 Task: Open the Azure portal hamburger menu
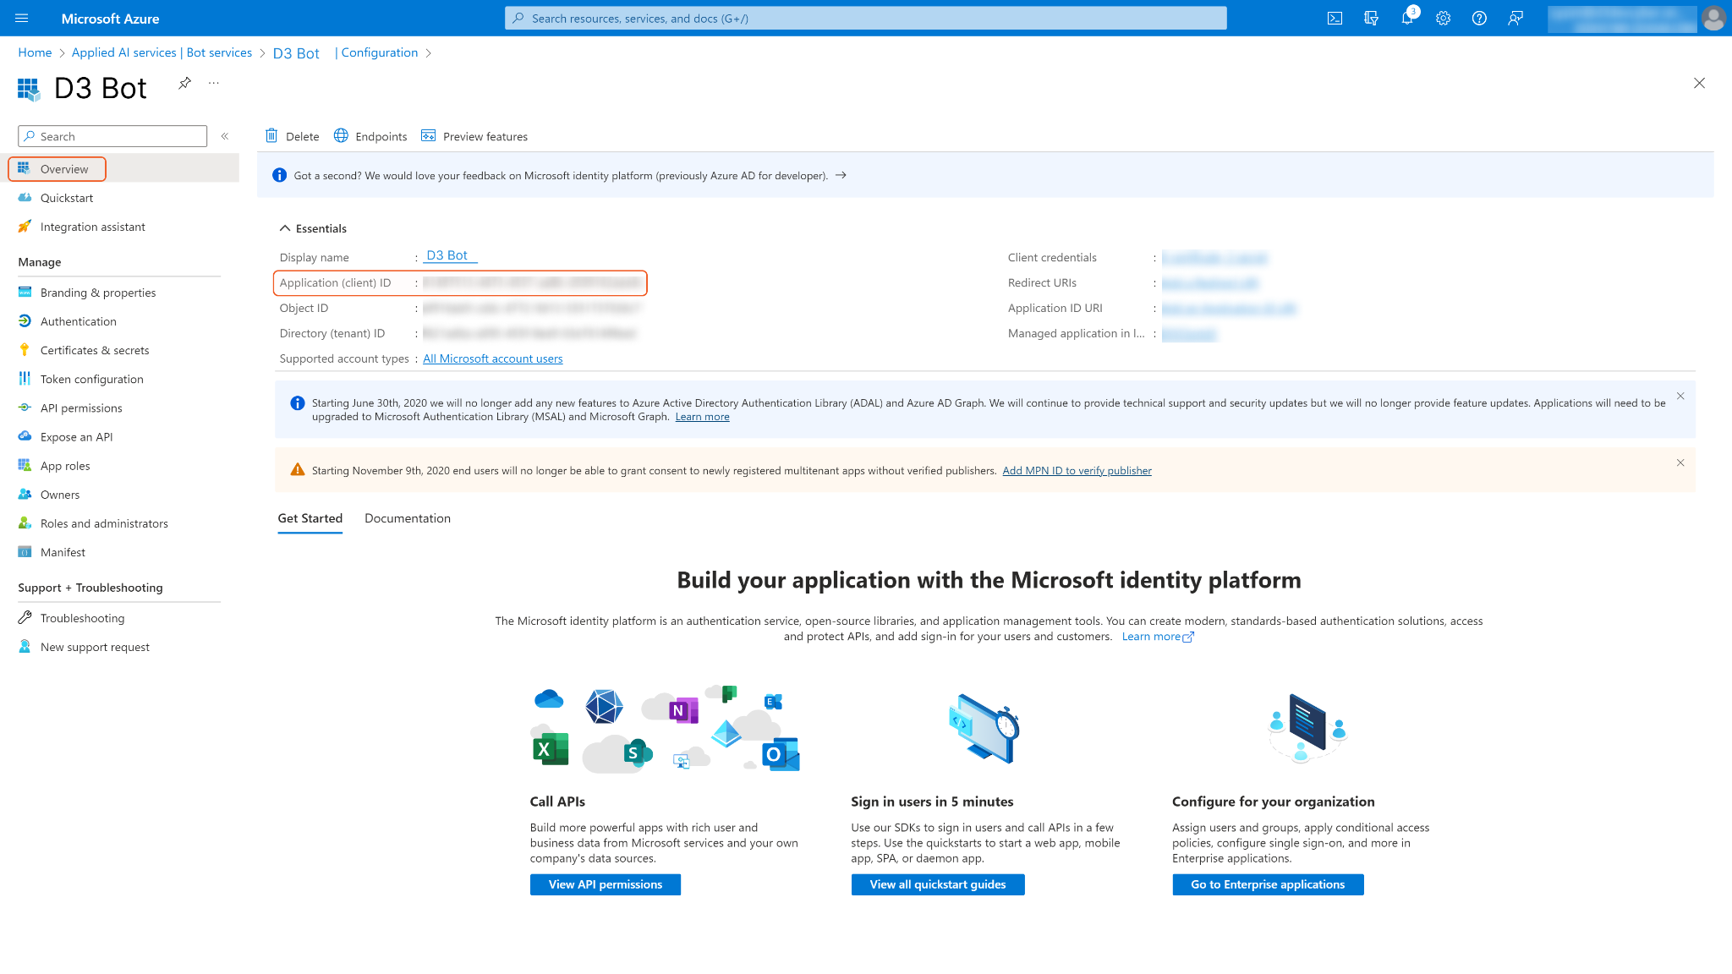(x=22, y=18)
